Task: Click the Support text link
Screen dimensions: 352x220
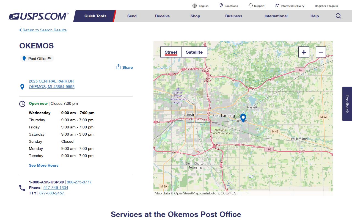Action: (x=259, y=6)
